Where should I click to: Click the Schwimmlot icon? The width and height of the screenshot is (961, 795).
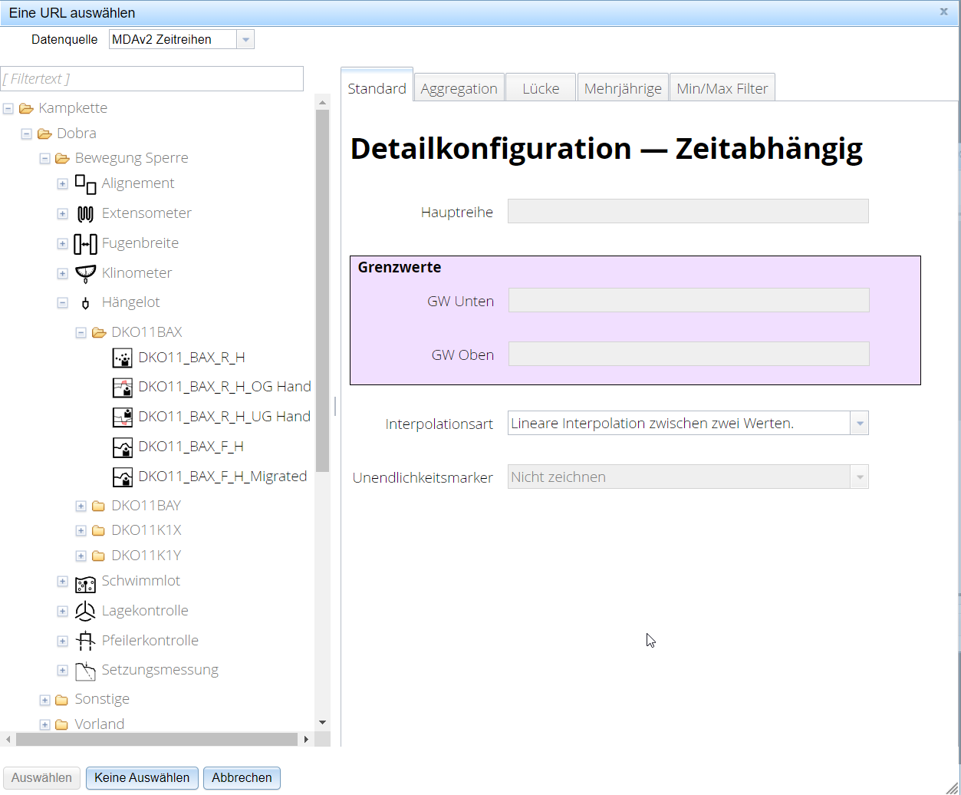click(85, 581)
